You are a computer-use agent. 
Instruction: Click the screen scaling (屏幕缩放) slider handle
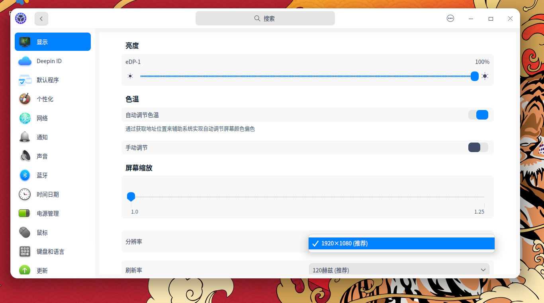(131, 197)
